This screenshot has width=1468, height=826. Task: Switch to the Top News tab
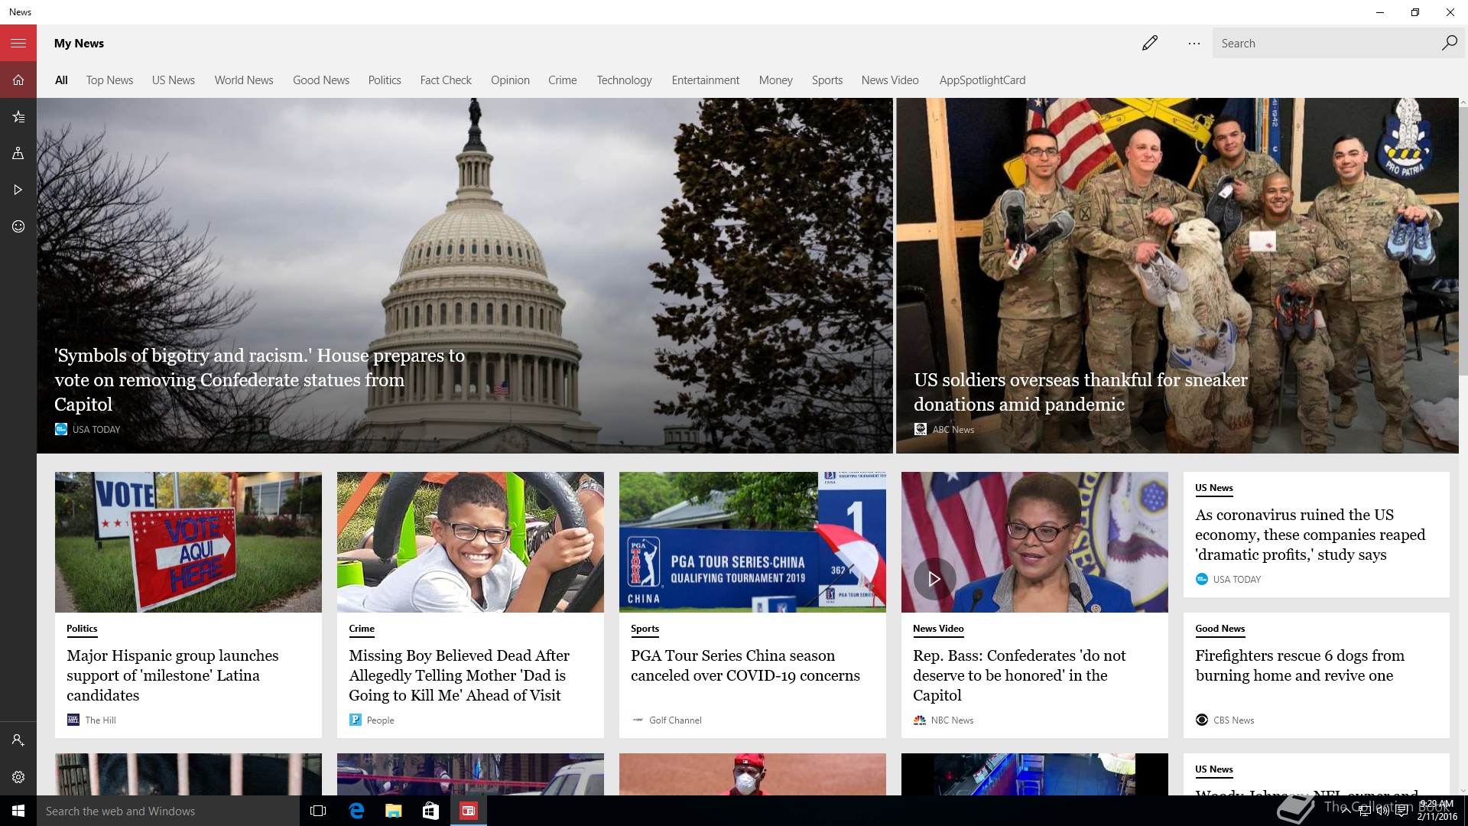click(x=109, y=80)
